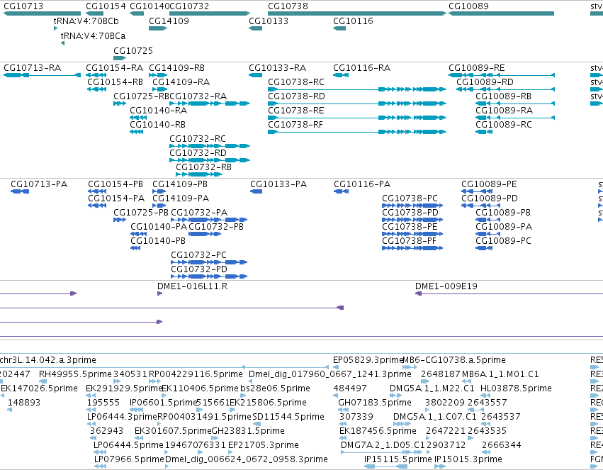Click protein CG10738-PC

(410, 198)
